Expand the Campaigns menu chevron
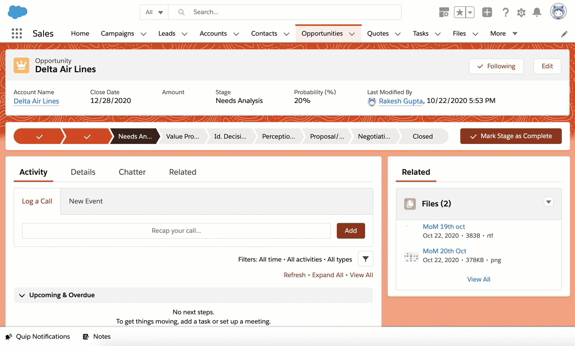The height and width of the screenshot is (346, 575). click(144, 34)
